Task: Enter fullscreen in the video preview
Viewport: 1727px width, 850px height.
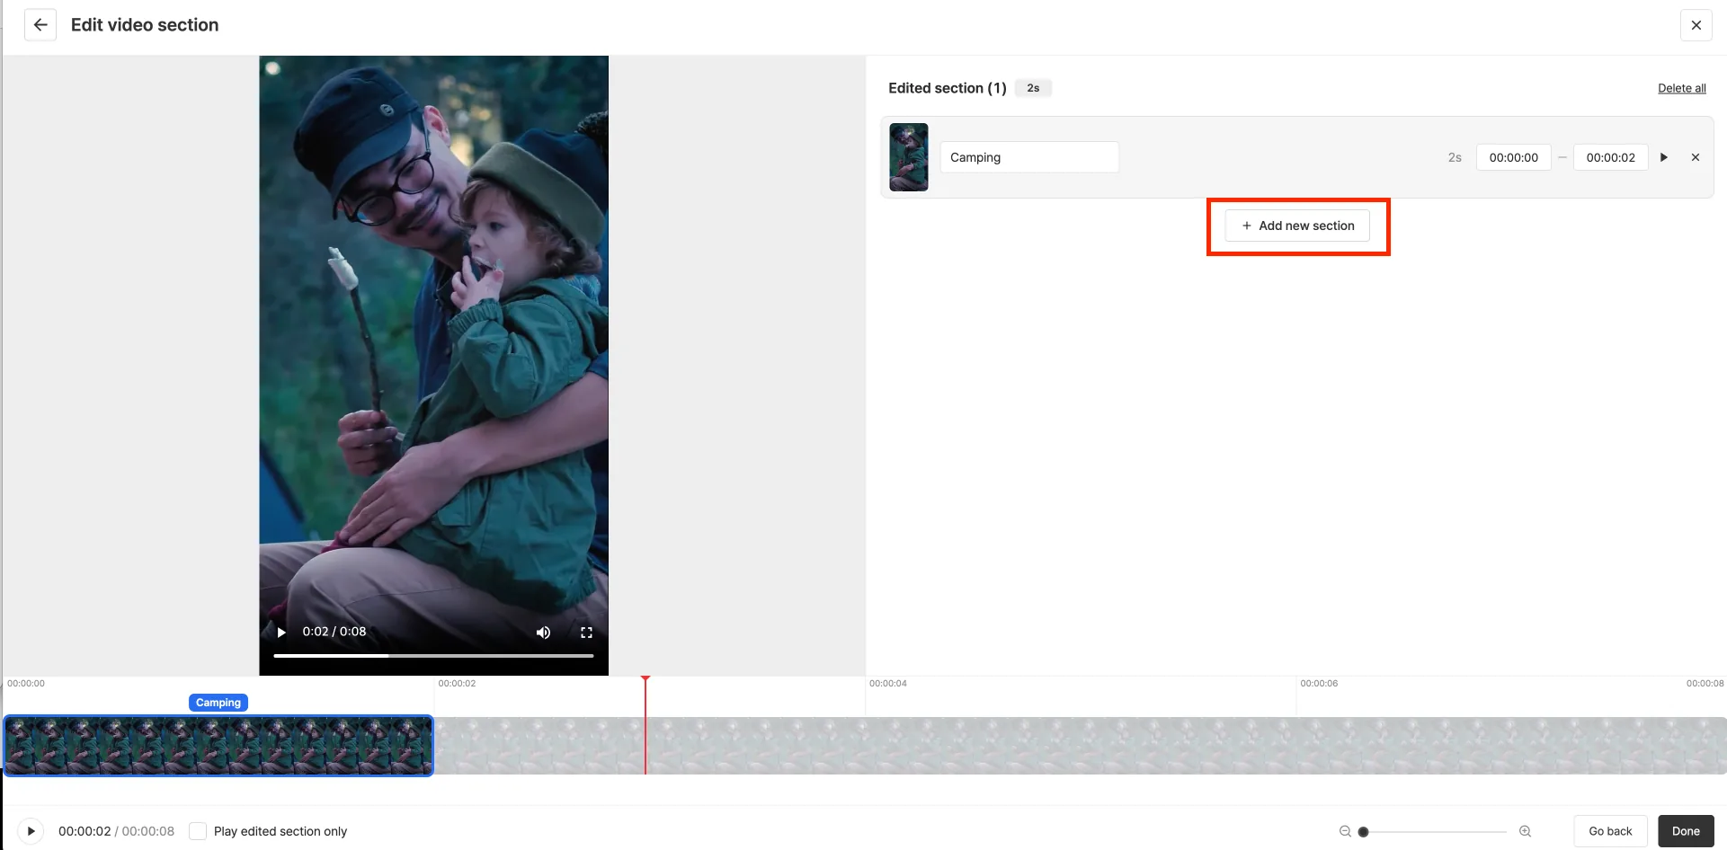Action: coord(586,633)
